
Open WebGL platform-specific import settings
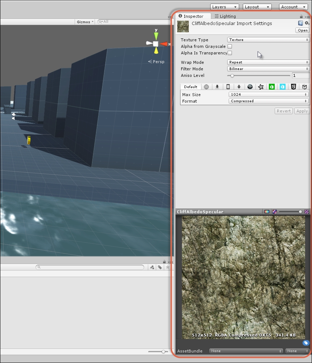294,87
